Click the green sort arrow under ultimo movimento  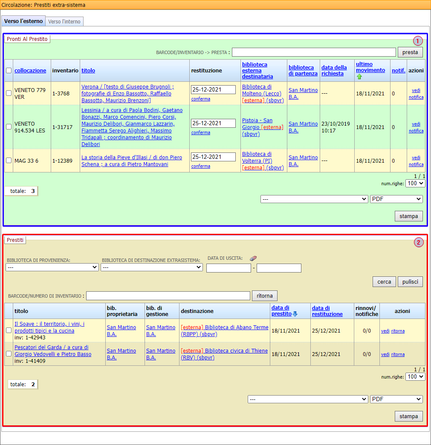click(x=359, y=77)
